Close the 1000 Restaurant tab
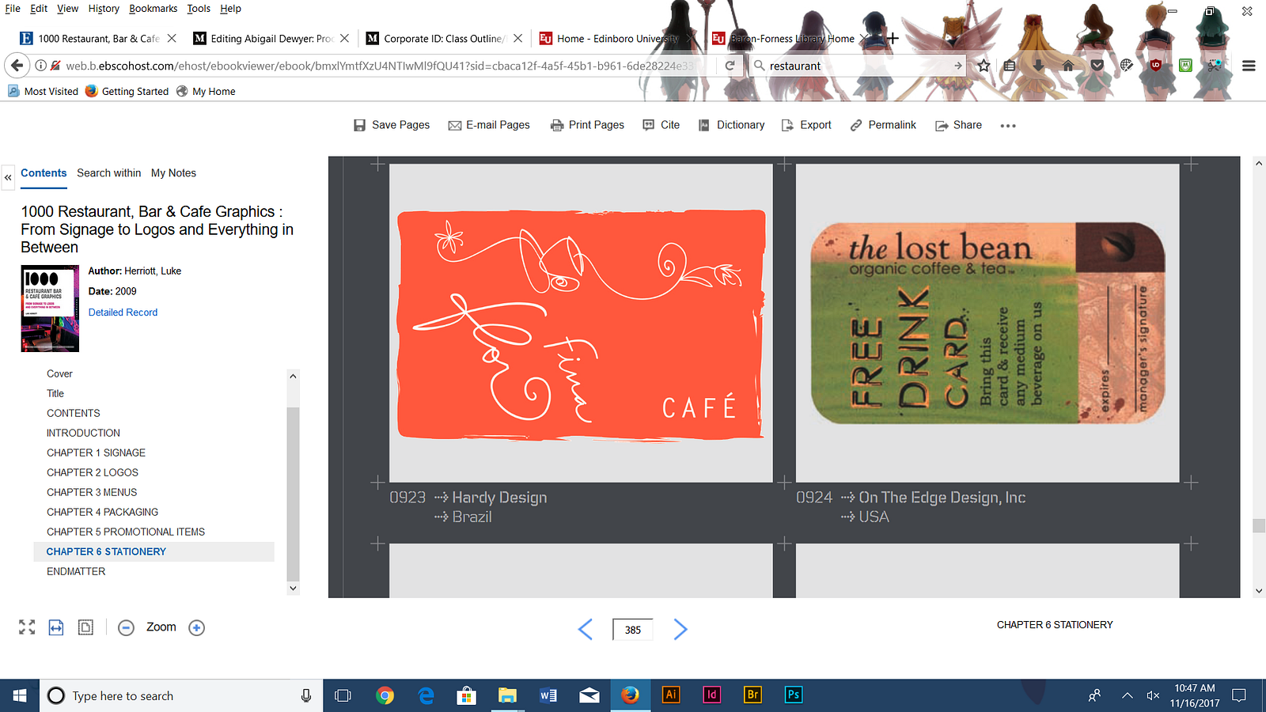This screenshot has width=1266, height=712. [x=172, y=39]
